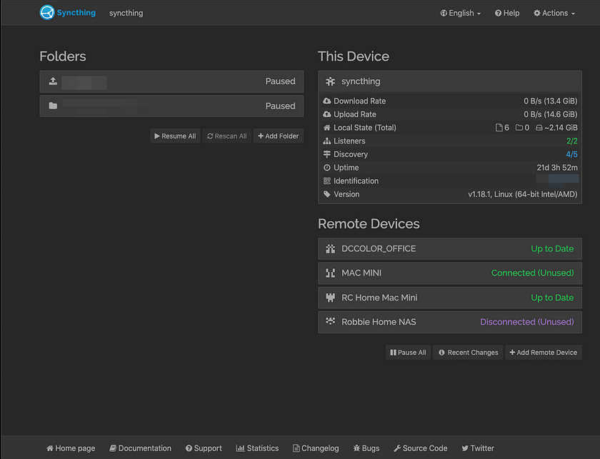This screenshot has width=600, height=459.
Task: Click the disk size icon in Local State
Action: tap(539, 128)
